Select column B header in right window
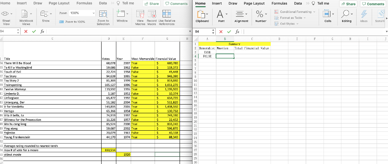This screenshot has height=164, width=388. click(x=225, y=39)
